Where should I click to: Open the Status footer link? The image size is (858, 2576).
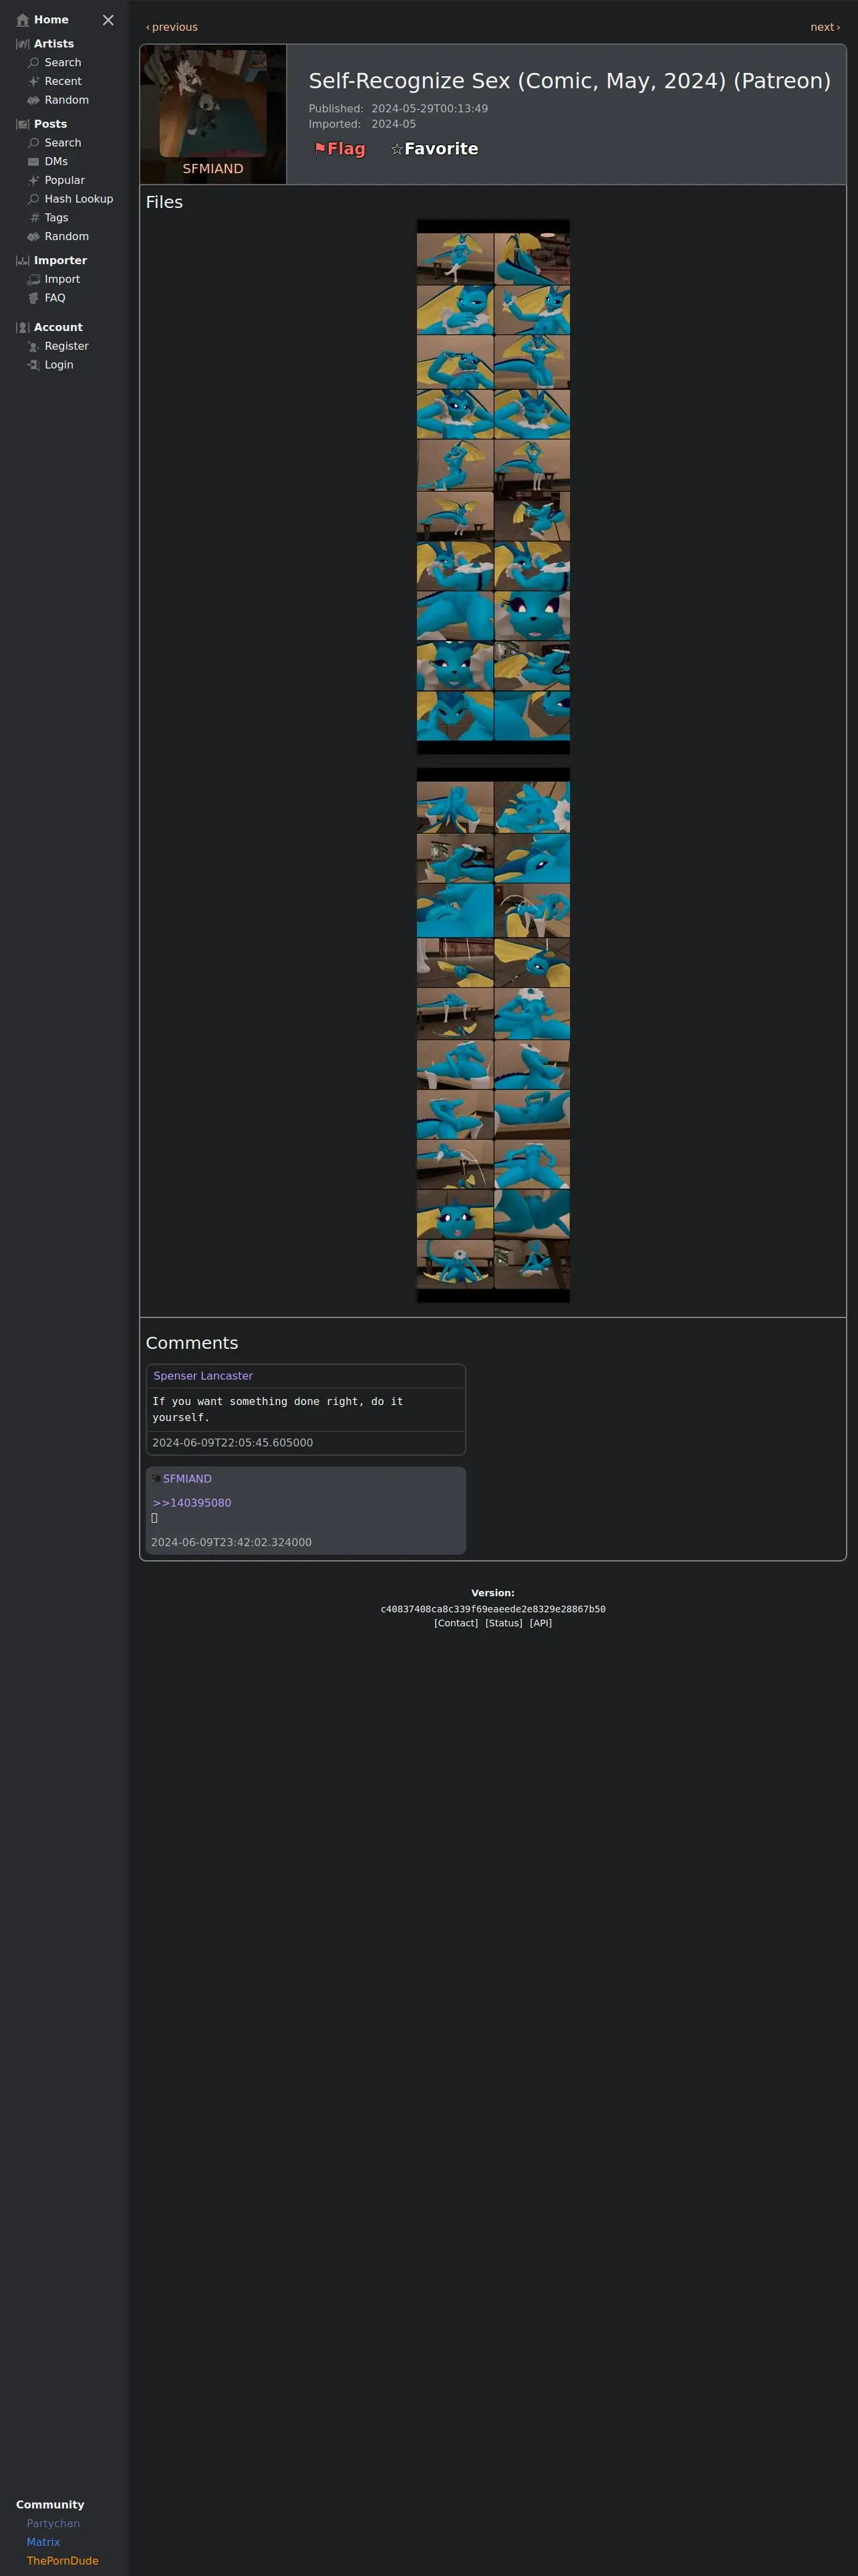[x=503, y=1623]
